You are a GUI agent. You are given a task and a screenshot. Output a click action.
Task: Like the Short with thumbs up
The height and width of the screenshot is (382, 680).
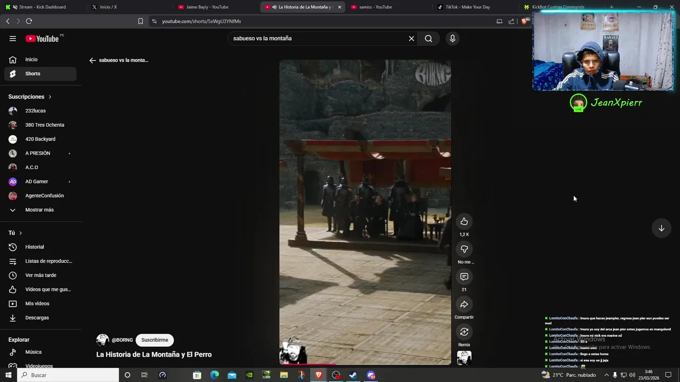[464, 221]
